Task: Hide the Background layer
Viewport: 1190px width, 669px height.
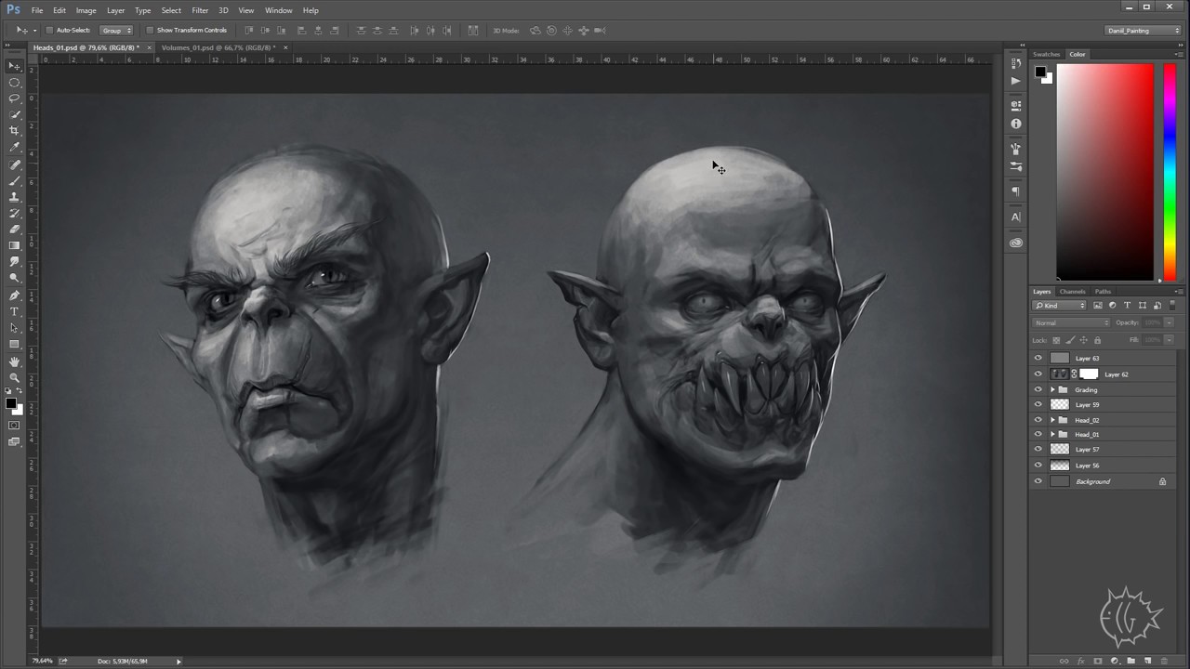Action: (1038, 481)
